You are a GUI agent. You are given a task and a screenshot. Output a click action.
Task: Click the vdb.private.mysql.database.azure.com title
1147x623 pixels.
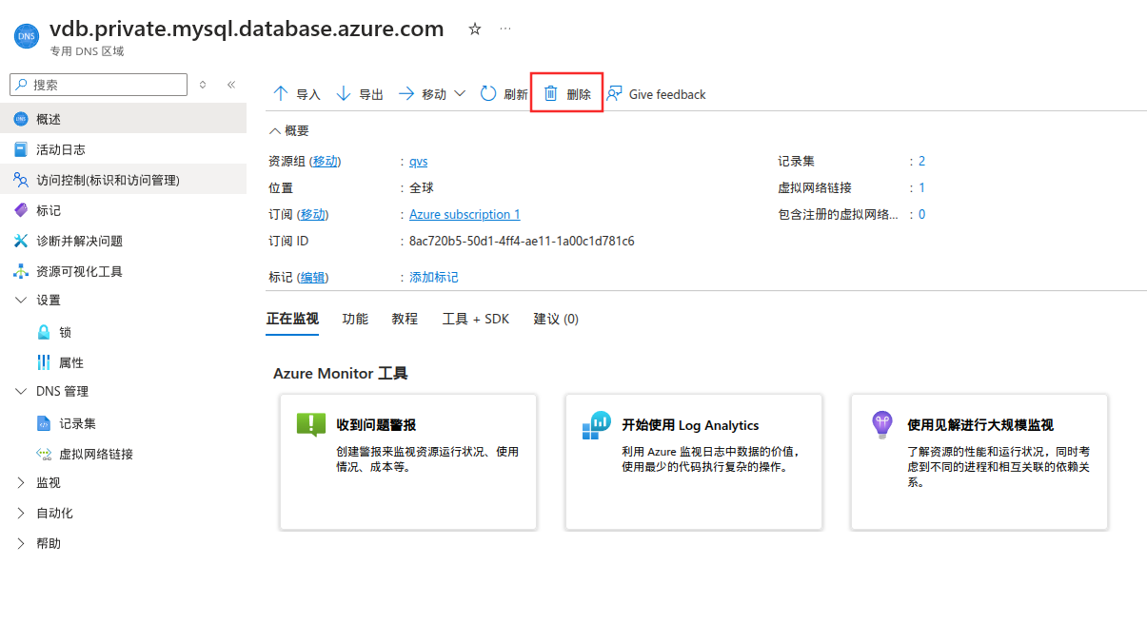point(247,29)
